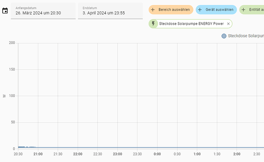
Task: Click the blue legend circle for Steckdose Solarpumpe
Action: 224,36
